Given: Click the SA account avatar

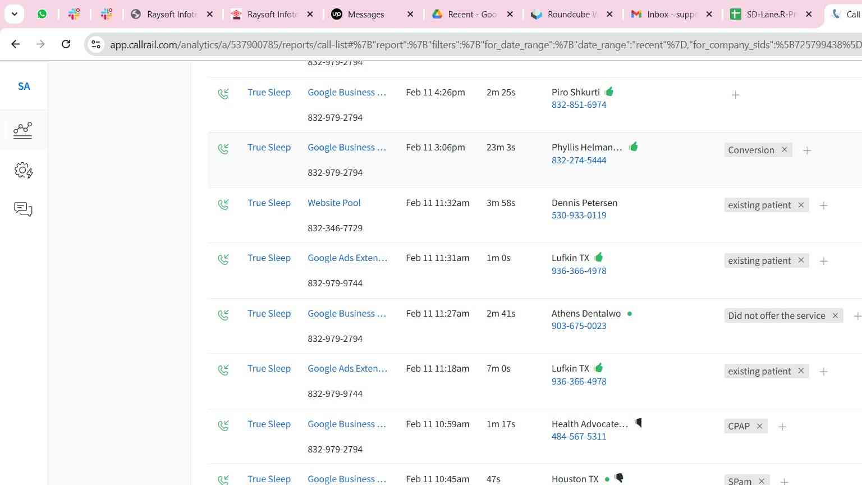Looking at the screenshot, I should 24,86.
